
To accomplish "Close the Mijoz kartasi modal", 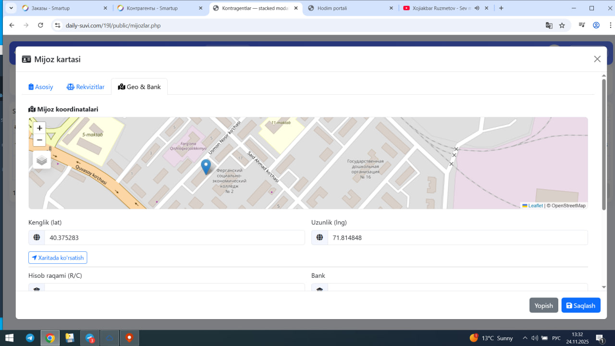I will pos(597,59).
